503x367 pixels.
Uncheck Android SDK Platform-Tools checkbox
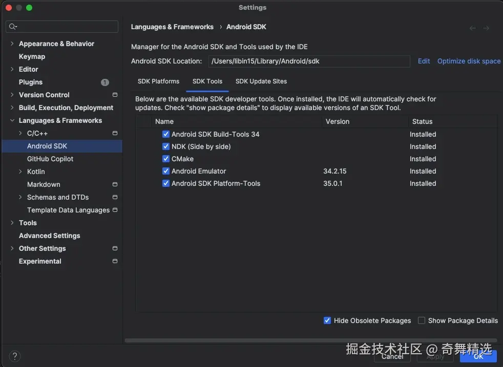pos(166,183)
